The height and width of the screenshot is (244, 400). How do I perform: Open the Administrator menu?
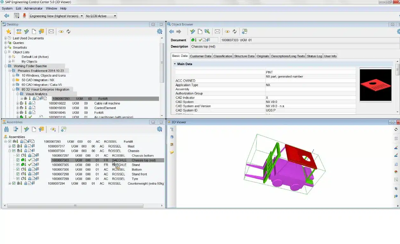tap(33, 8)
